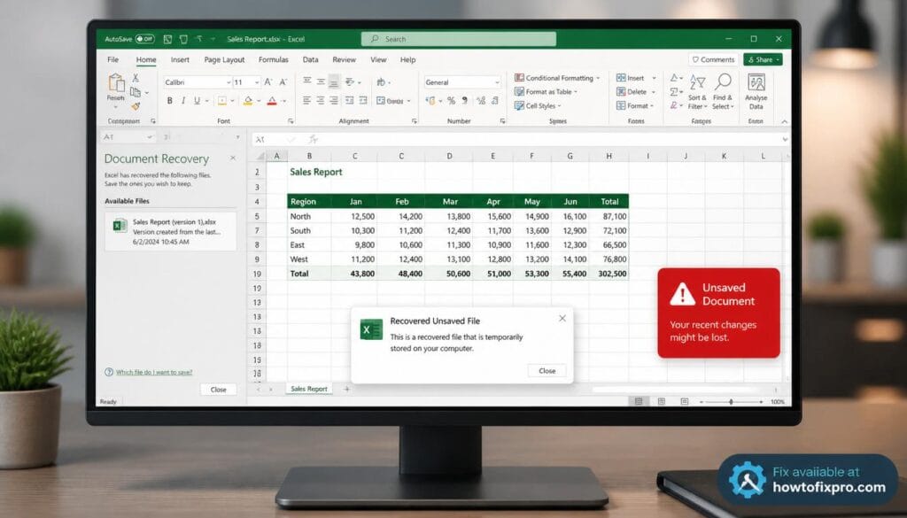Image resolution: width=907 pixels, height=518 pixels.
Task: Click the Increase Indent icon
Action: click(362, 101)
